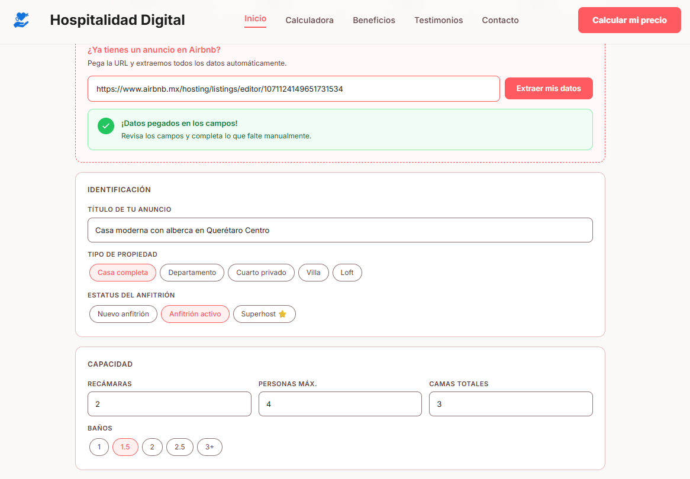Click the Camas totales field
Viewport: 690px width, 479px height.
(511, 404)
